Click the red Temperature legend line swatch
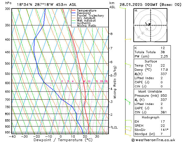Screen dimensions: 184x142 [74, 11]
